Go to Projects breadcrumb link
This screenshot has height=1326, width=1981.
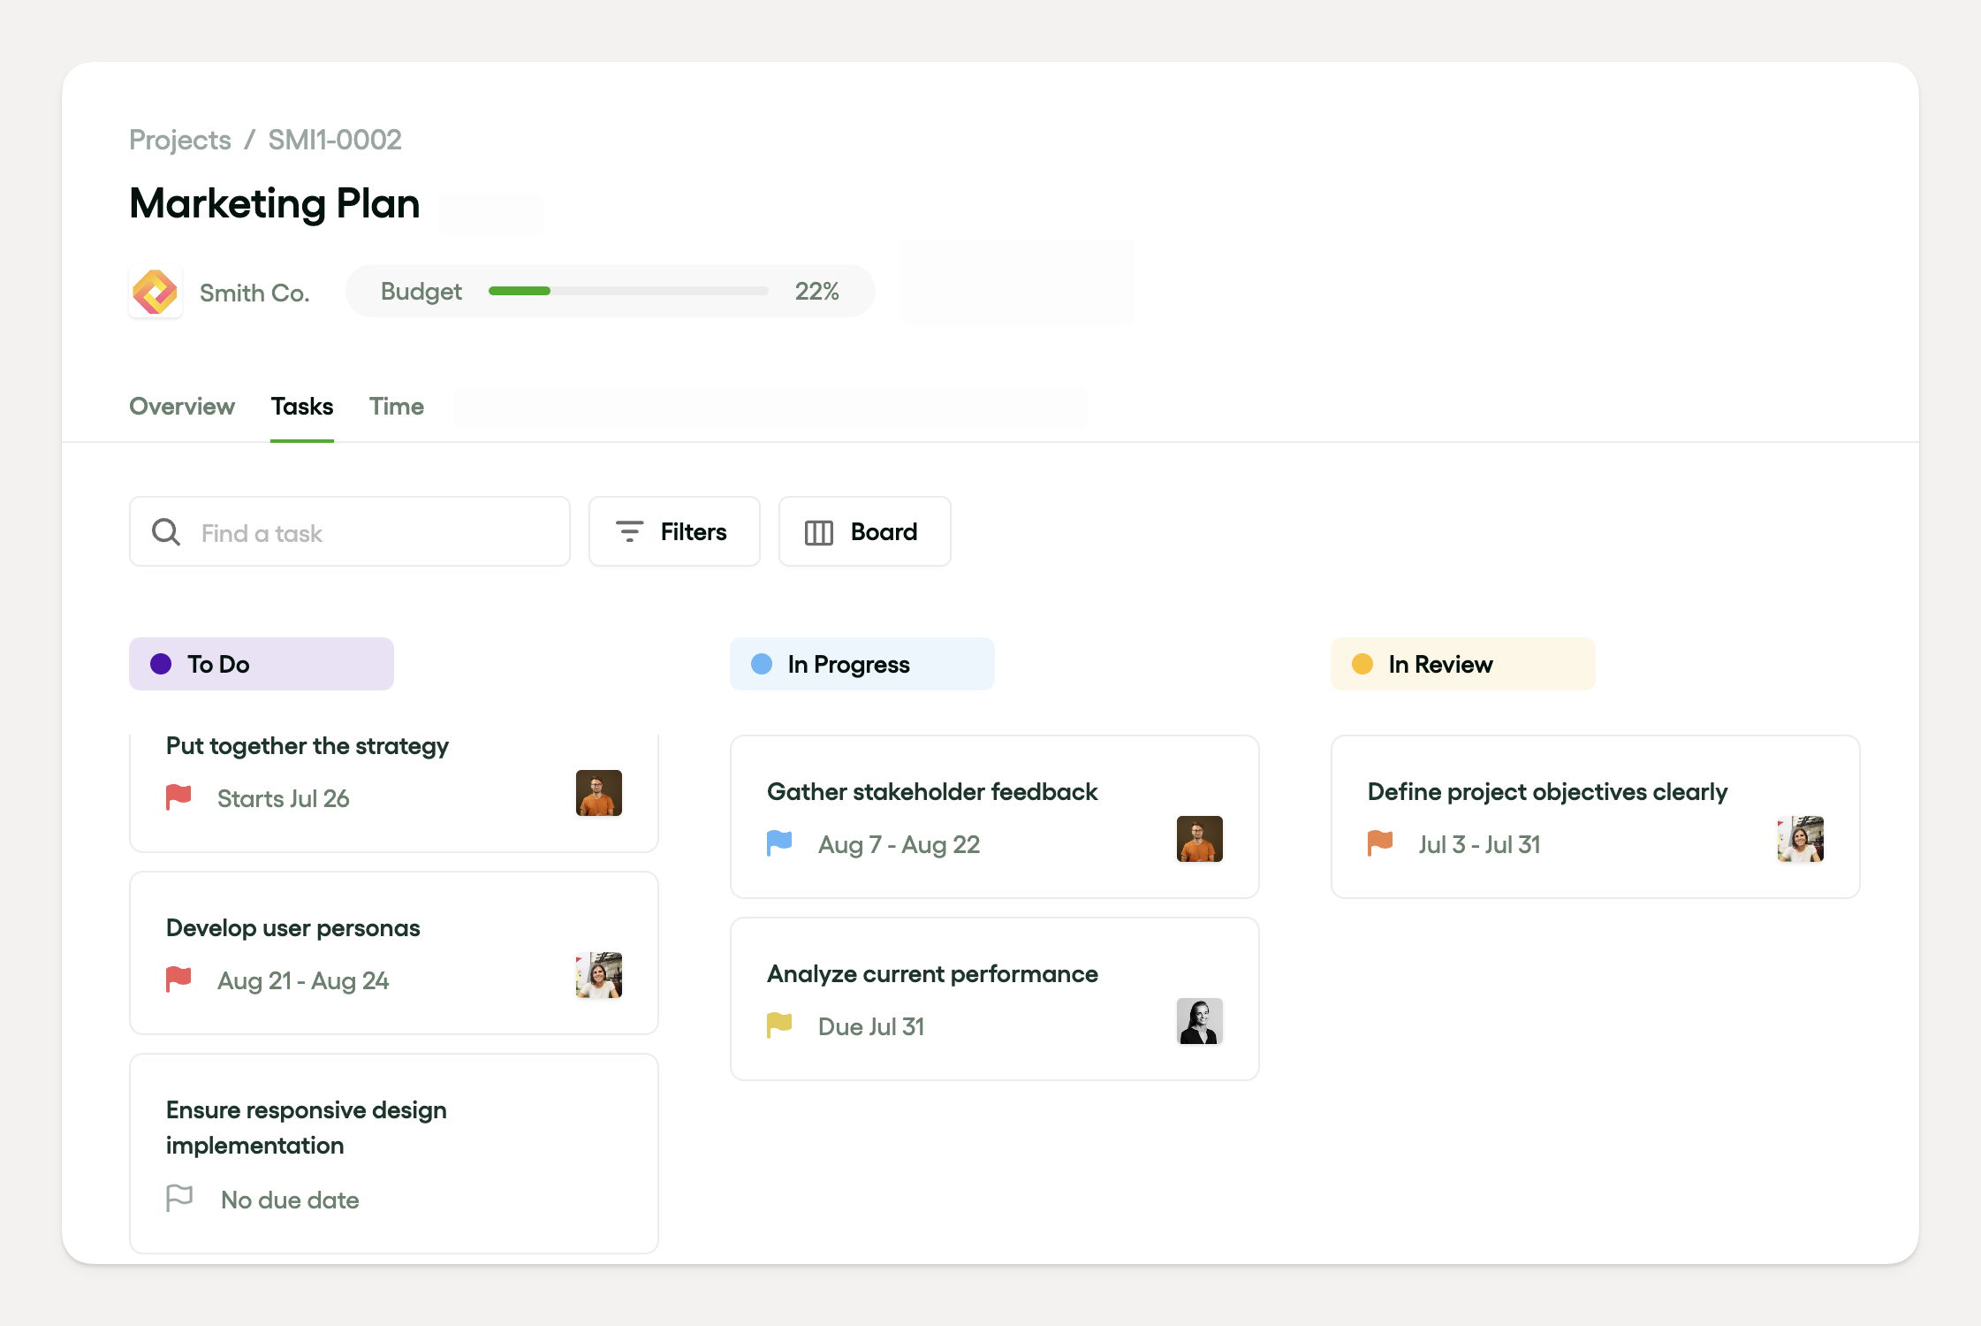click(x=180, y=141)
